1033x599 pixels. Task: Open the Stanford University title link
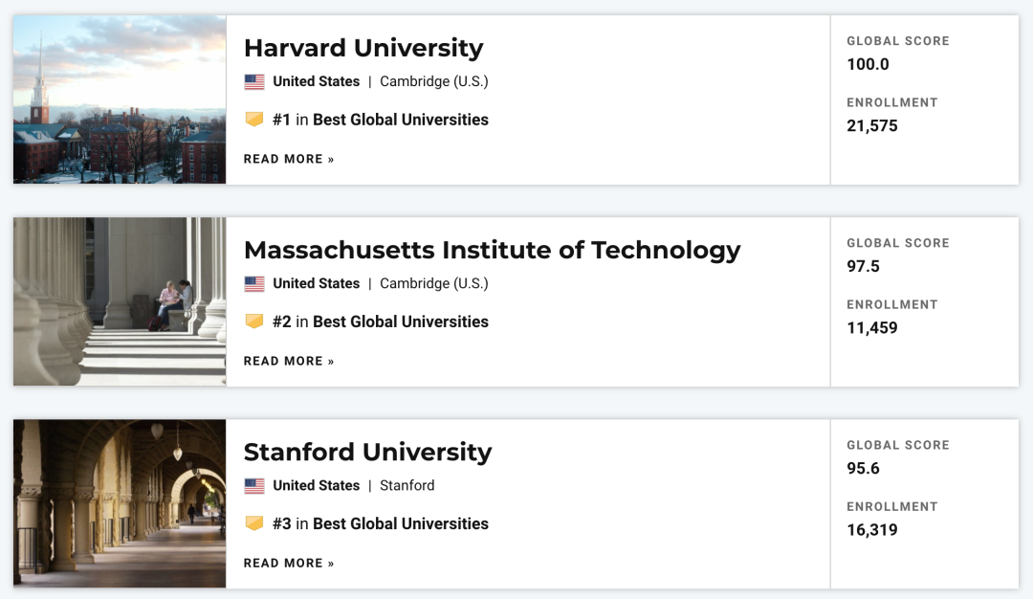(x=367, y=452)
